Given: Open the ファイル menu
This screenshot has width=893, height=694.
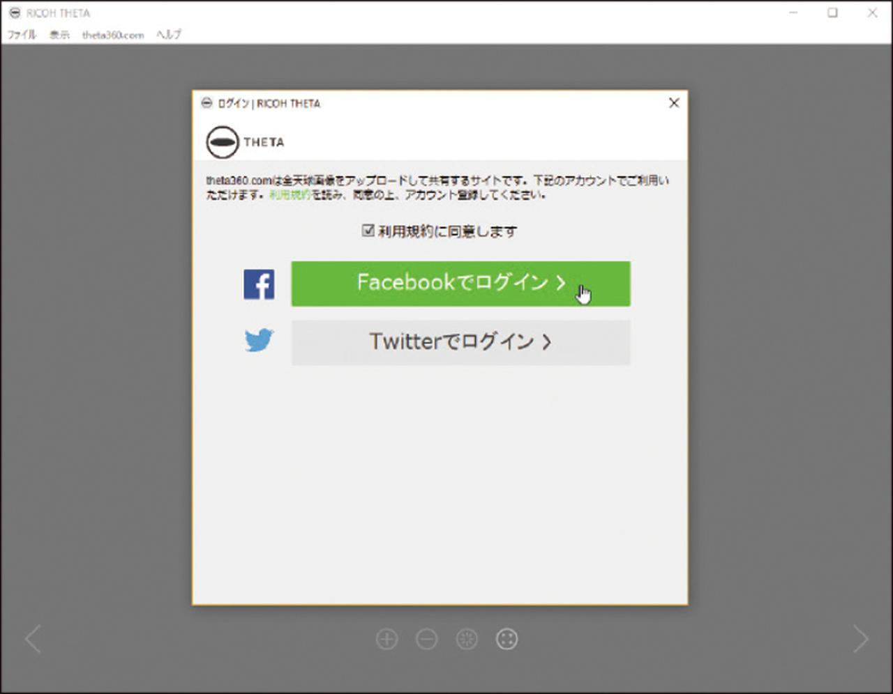Looking at the screenshot, I should click(22, 35).
